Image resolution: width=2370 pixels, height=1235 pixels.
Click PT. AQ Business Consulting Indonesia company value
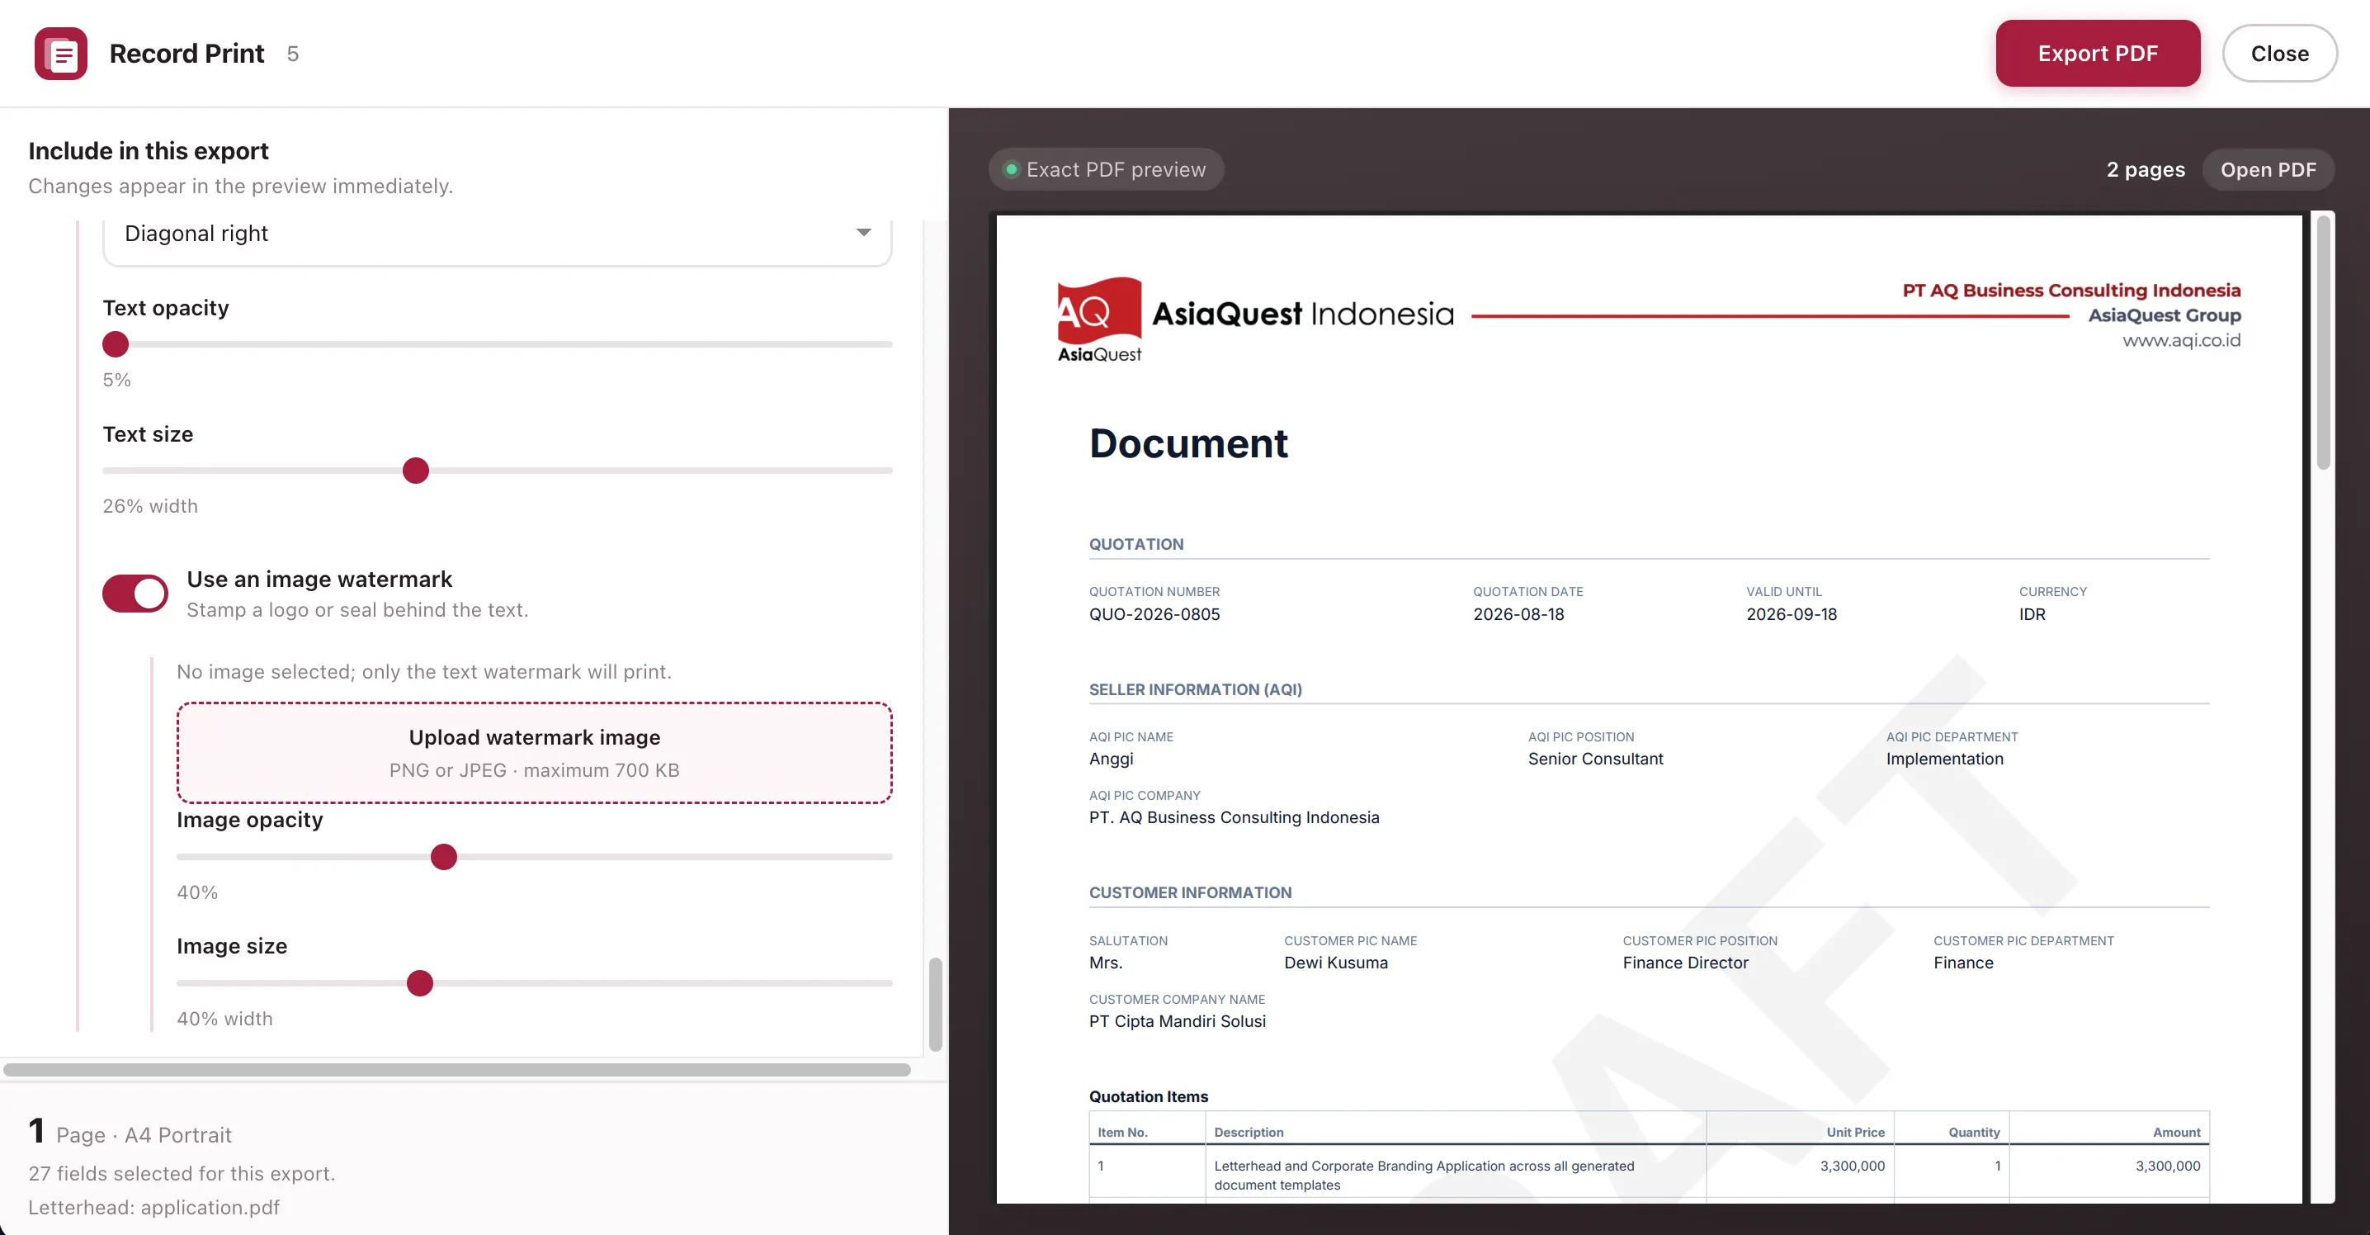tap(1234, 817)
